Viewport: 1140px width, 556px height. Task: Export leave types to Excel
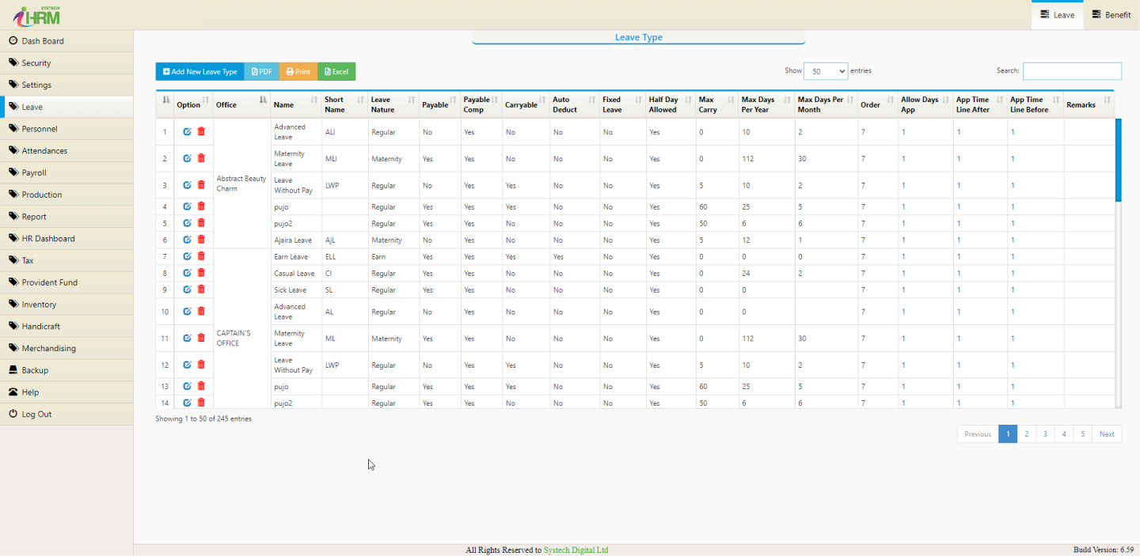click(336, 71)
